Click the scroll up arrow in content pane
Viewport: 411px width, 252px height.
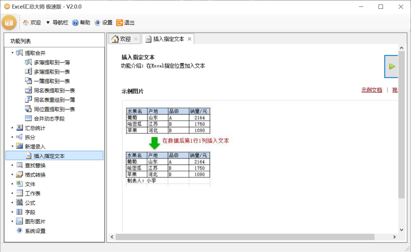[x=401, y=48]
